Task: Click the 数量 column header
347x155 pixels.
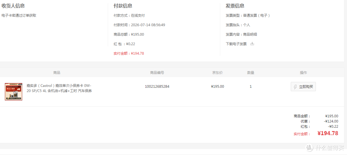Action: (251, 73)
